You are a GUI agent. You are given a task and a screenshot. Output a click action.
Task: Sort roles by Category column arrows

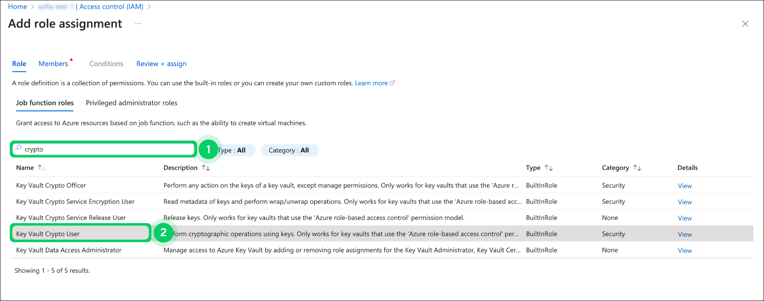[637, 168]
